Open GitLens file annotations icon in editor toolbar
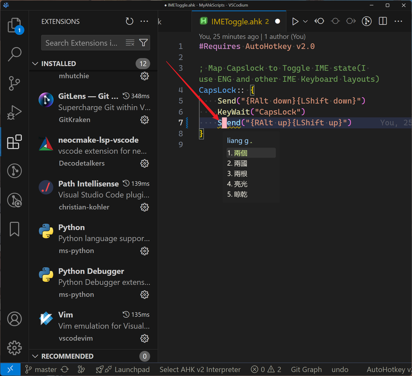Screen dimensions: 412x376 tap(367, 21)
